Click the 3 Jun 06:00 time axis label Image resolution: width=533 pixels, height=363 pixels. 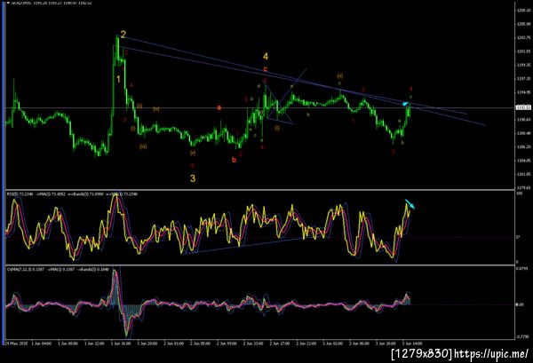pyautogui.click(x=359, y=343)
